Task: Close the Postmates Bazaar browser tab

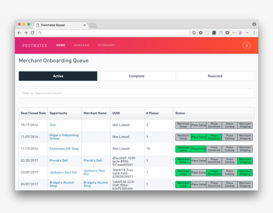Action: pyautogui.click(x=85, y=25)
